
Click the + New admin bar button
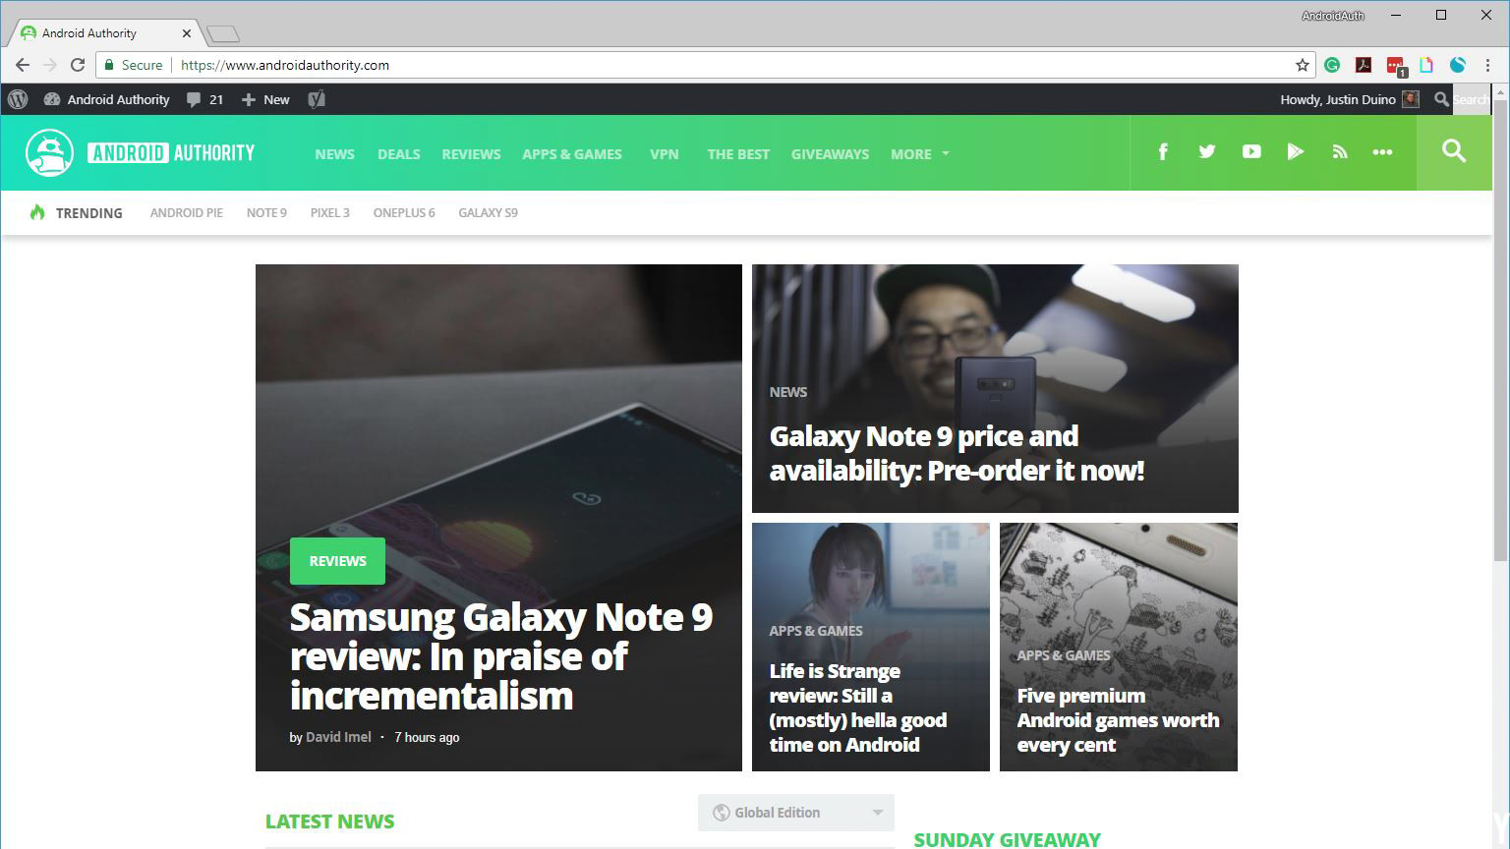tap(265, 99)
